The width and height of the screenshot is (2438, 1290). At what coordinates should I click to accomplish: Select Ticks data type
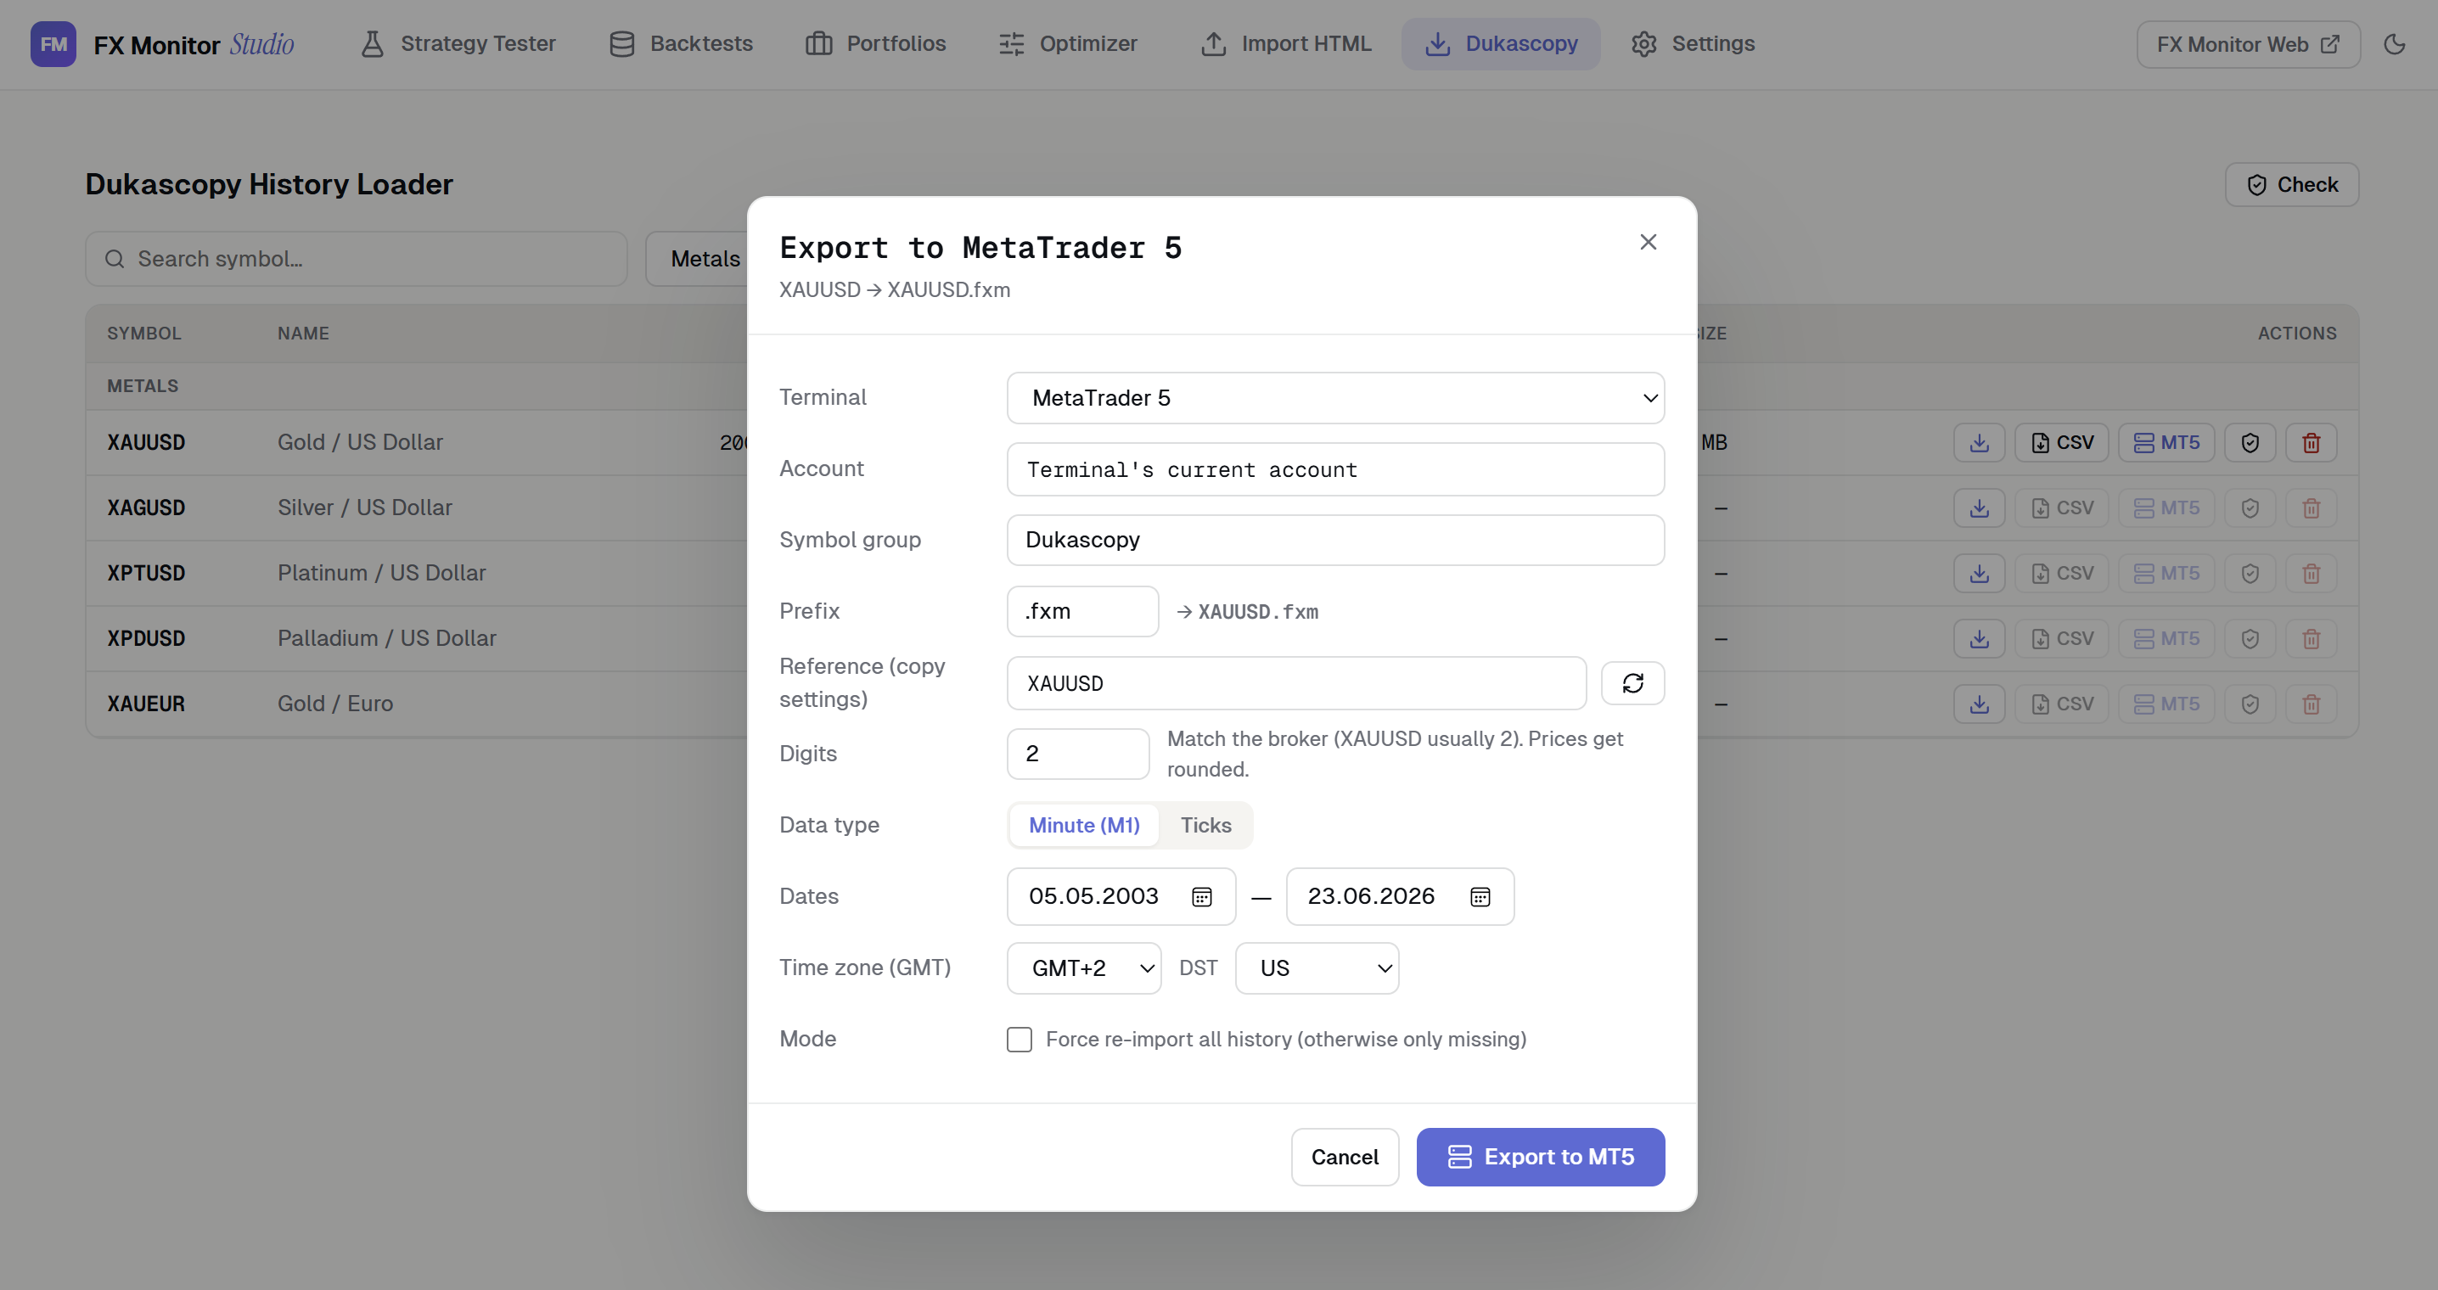1205,825
